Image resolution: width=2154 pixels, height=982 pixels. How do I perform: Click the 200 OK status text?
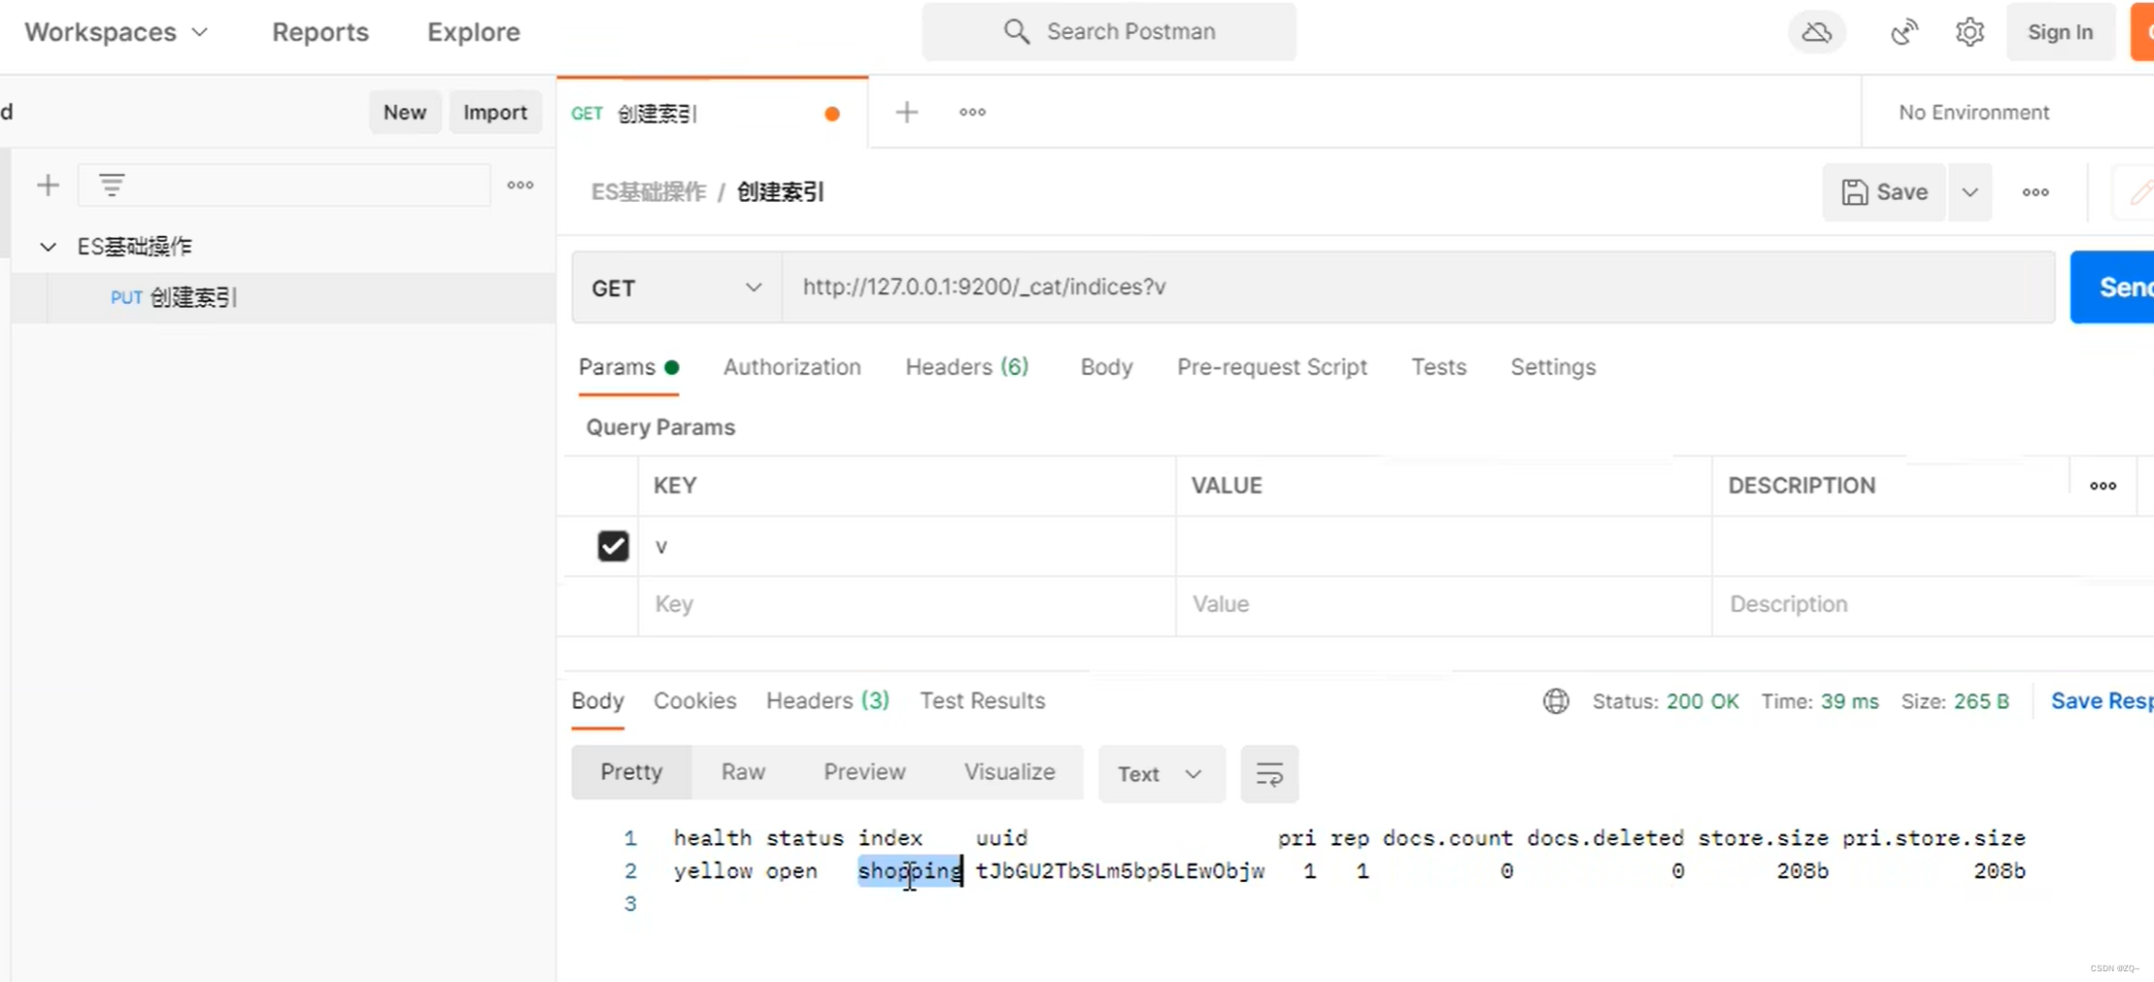coord(1702,701)
